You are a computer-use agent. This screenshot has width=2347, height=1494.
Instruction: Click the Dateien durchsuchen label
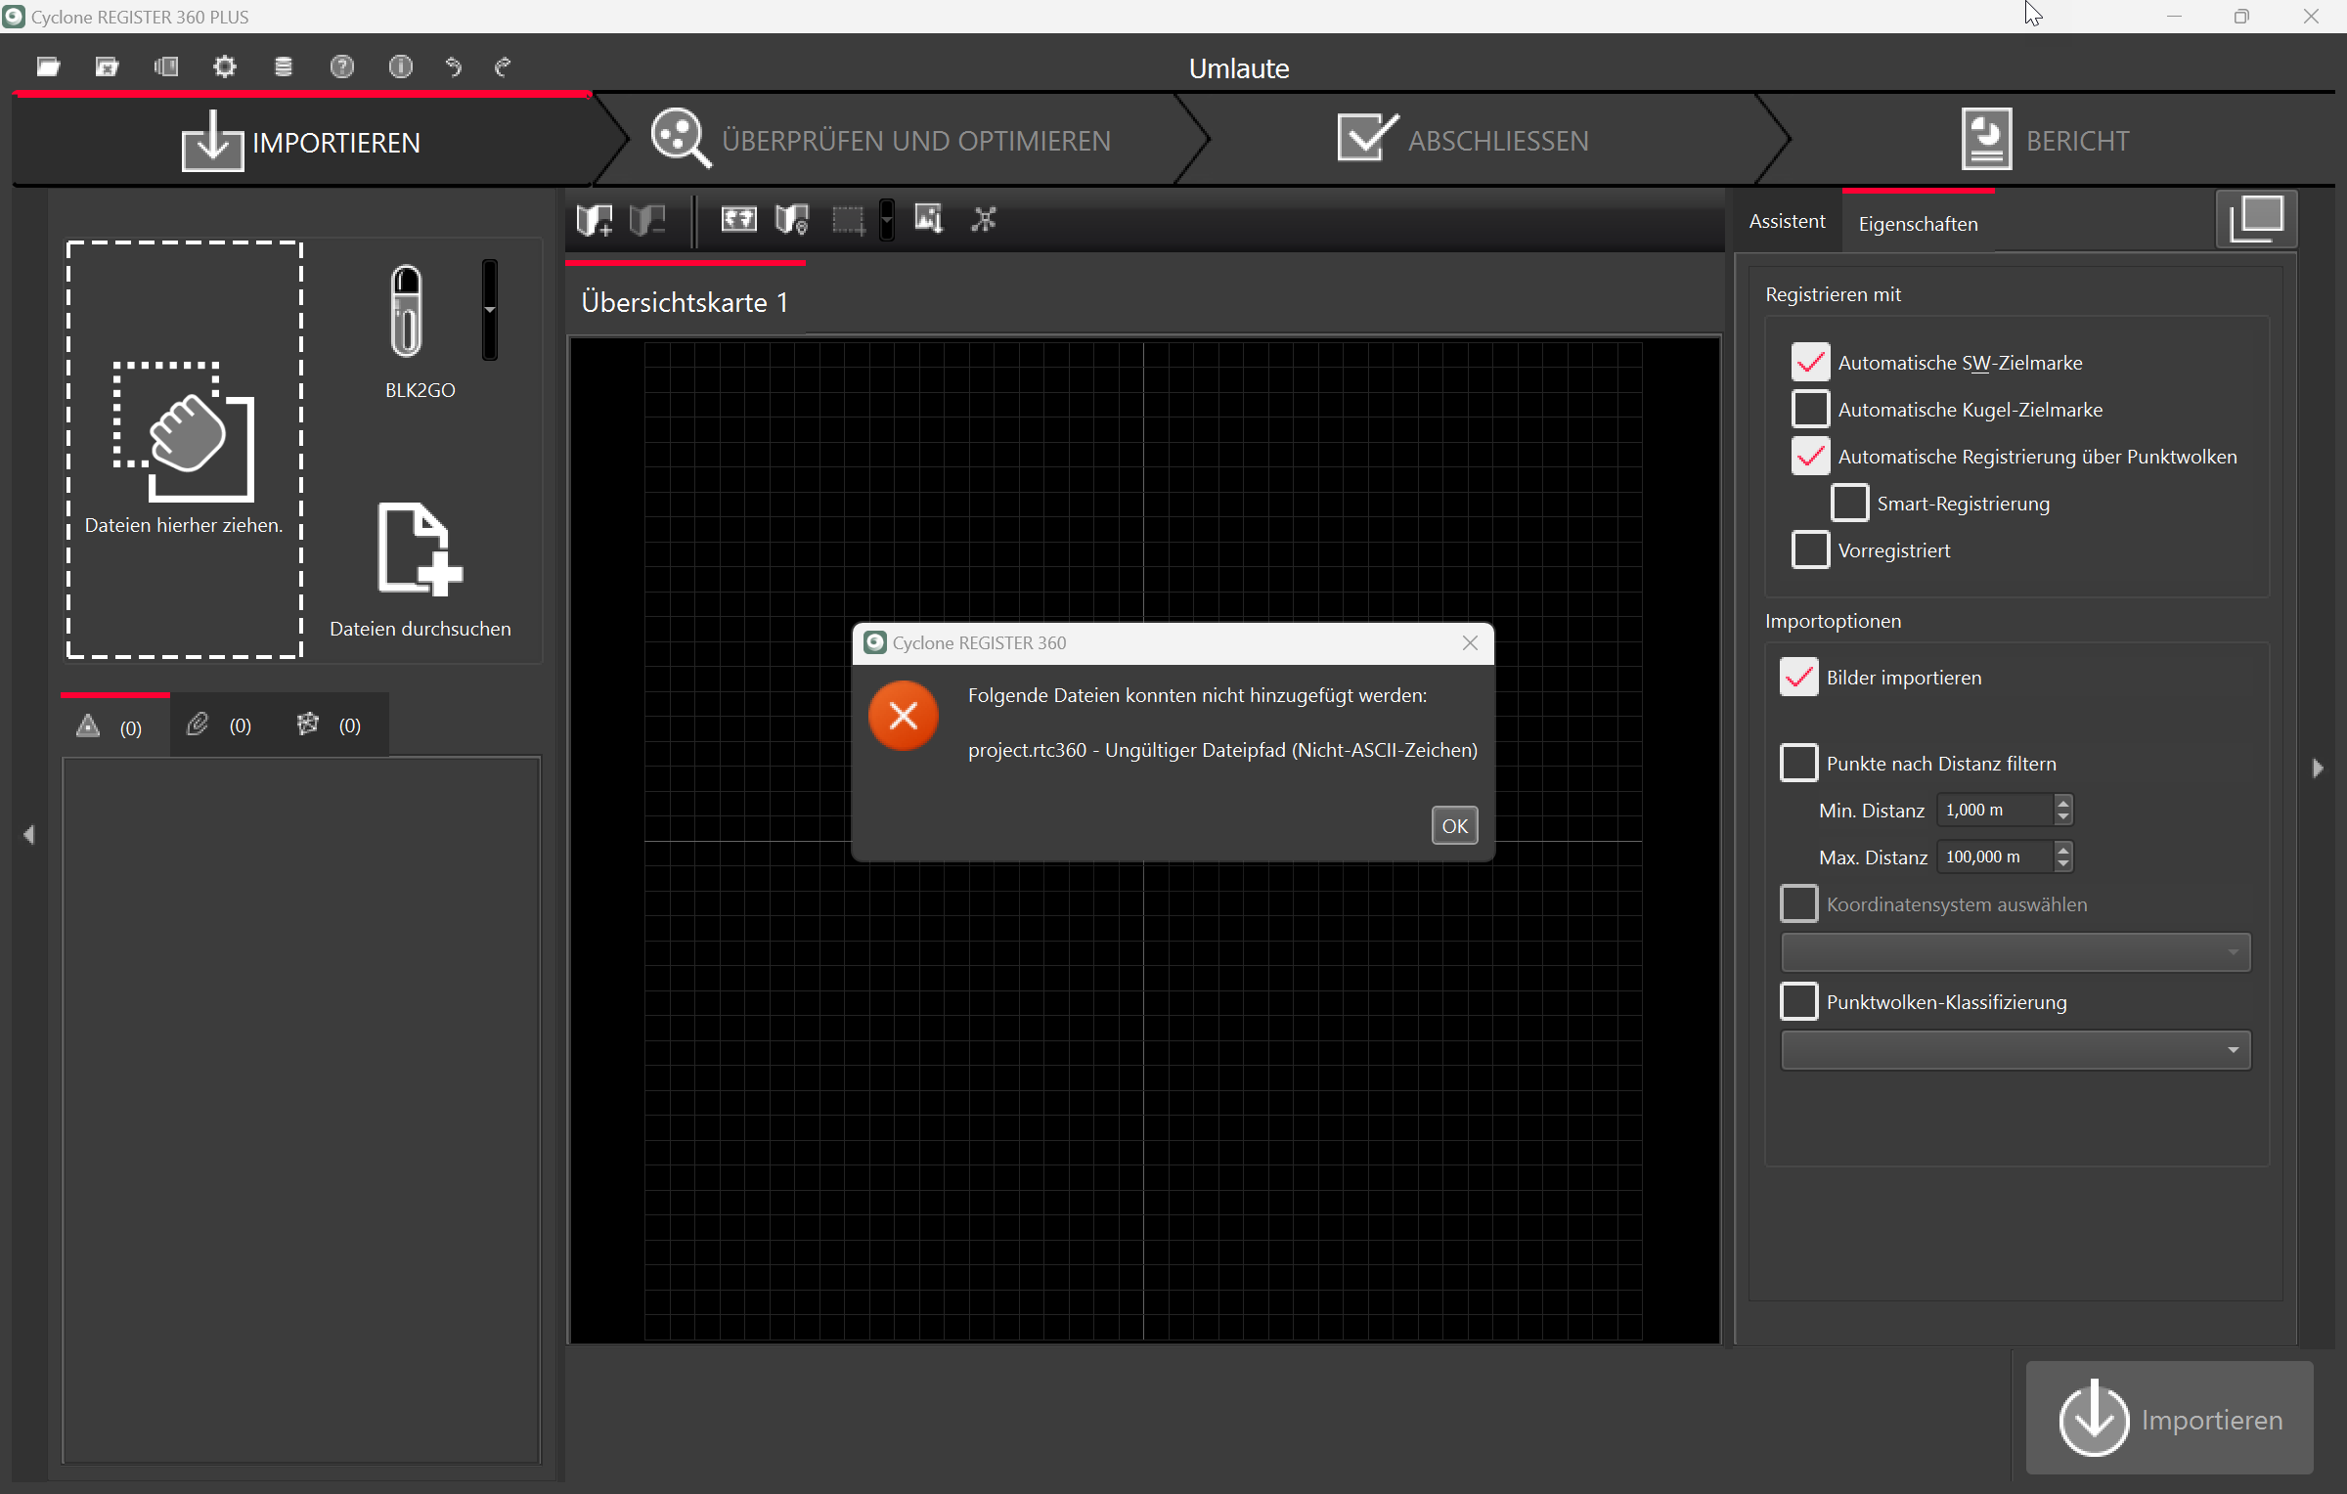click(x=421, y=629)
